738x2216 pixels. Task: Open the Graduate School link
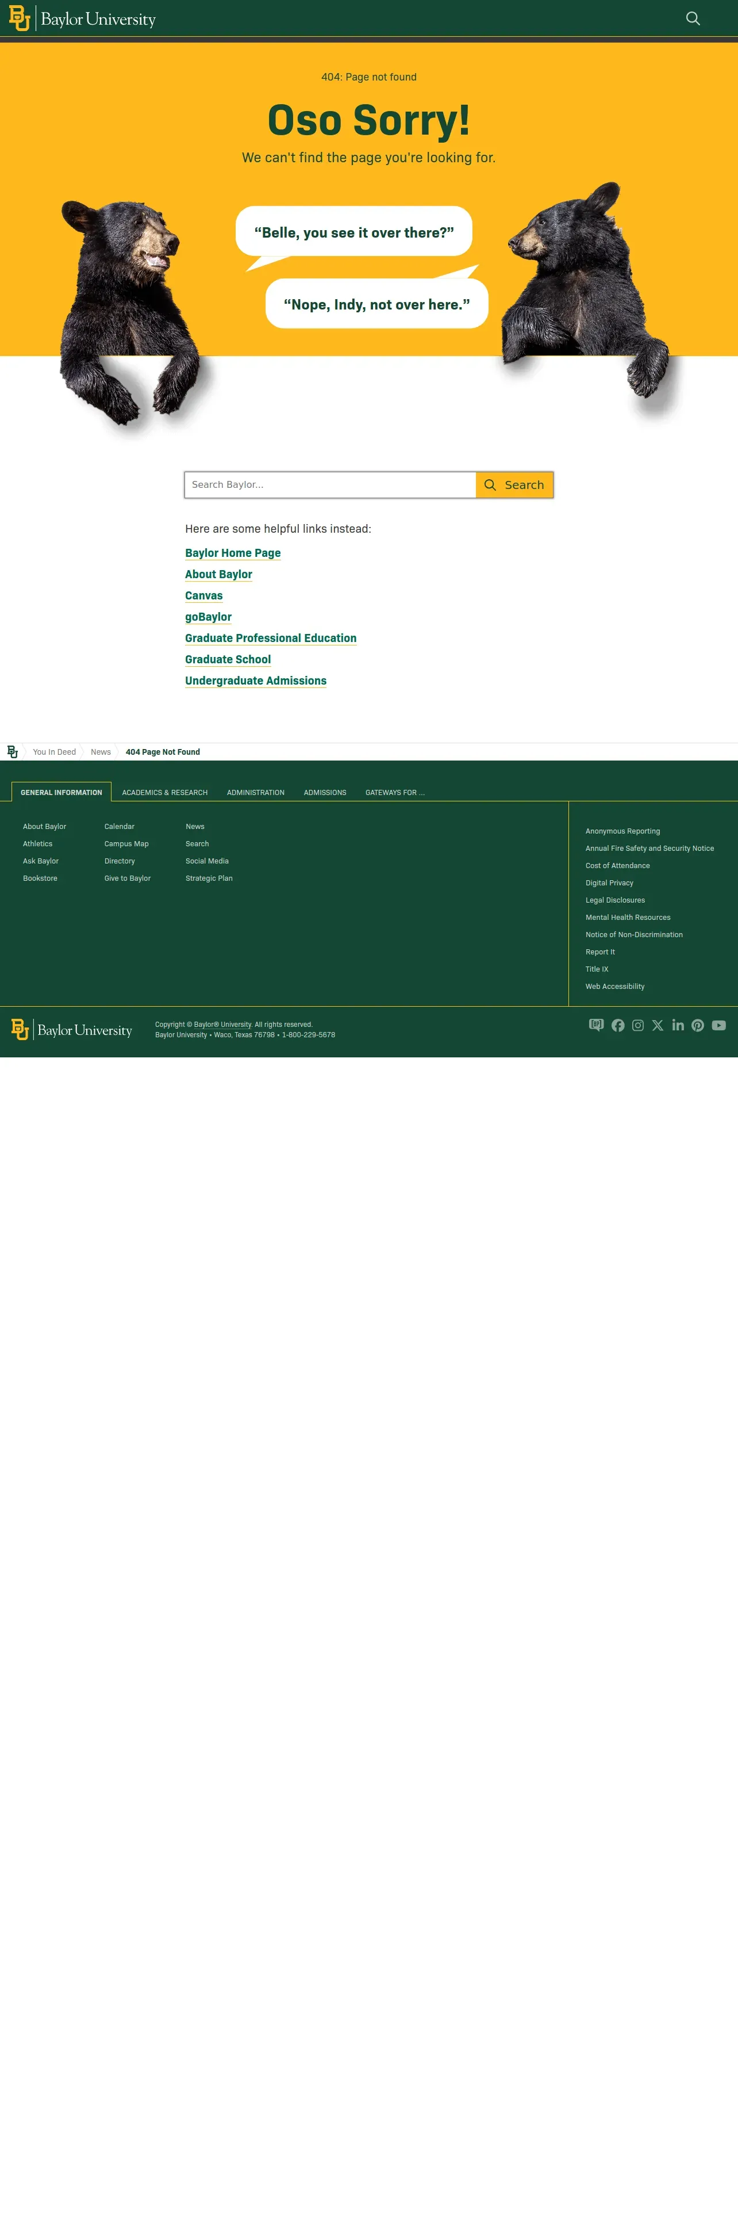(x=228, y=660)
